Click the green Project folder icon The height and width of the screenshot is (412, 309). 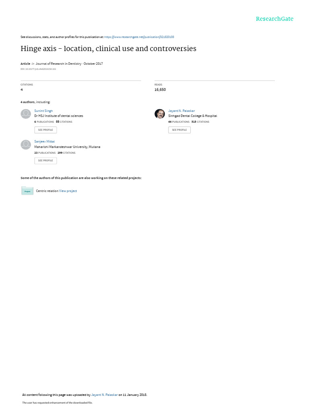pyautogui.click(x=27, y=191)
